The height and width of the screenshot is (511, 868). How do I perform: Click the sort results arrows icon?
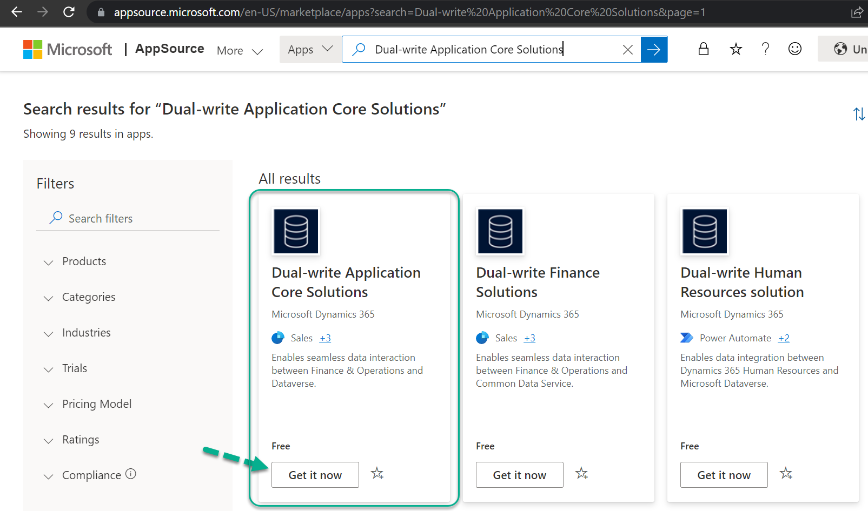[x=859, y=114]
